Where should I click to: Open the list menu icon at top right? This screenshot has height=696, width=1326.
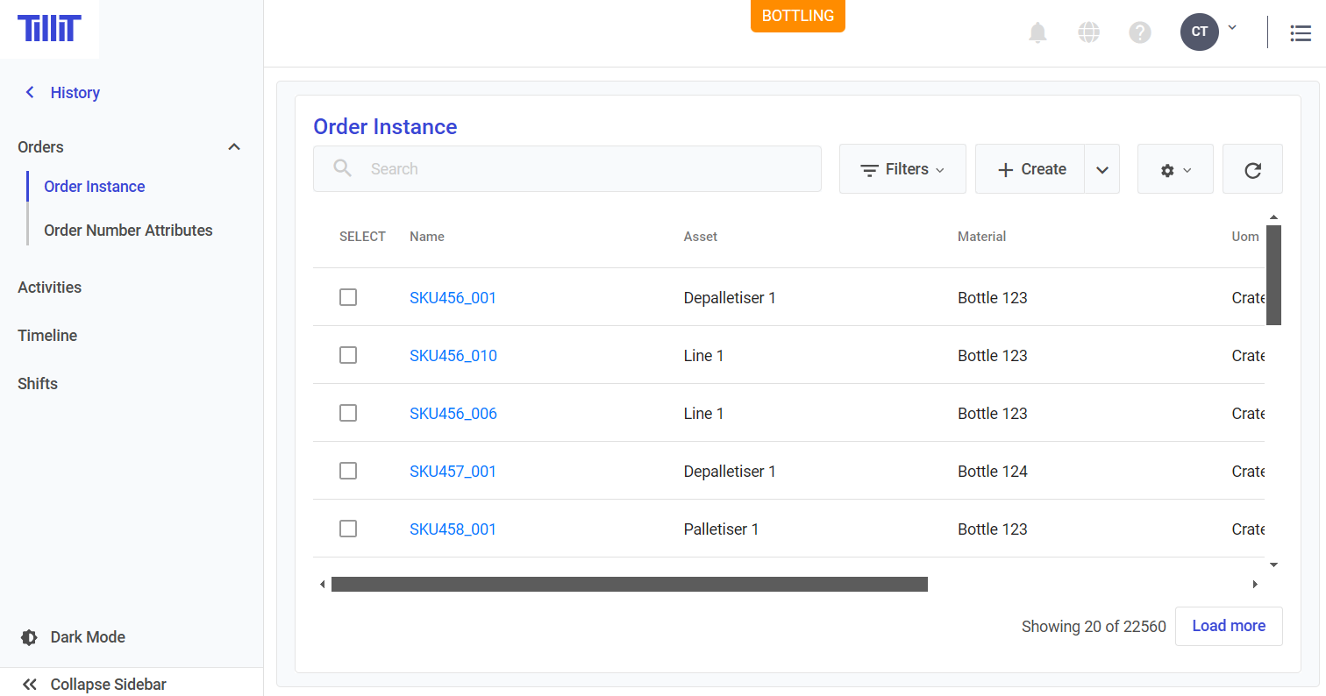(1300, 33)
